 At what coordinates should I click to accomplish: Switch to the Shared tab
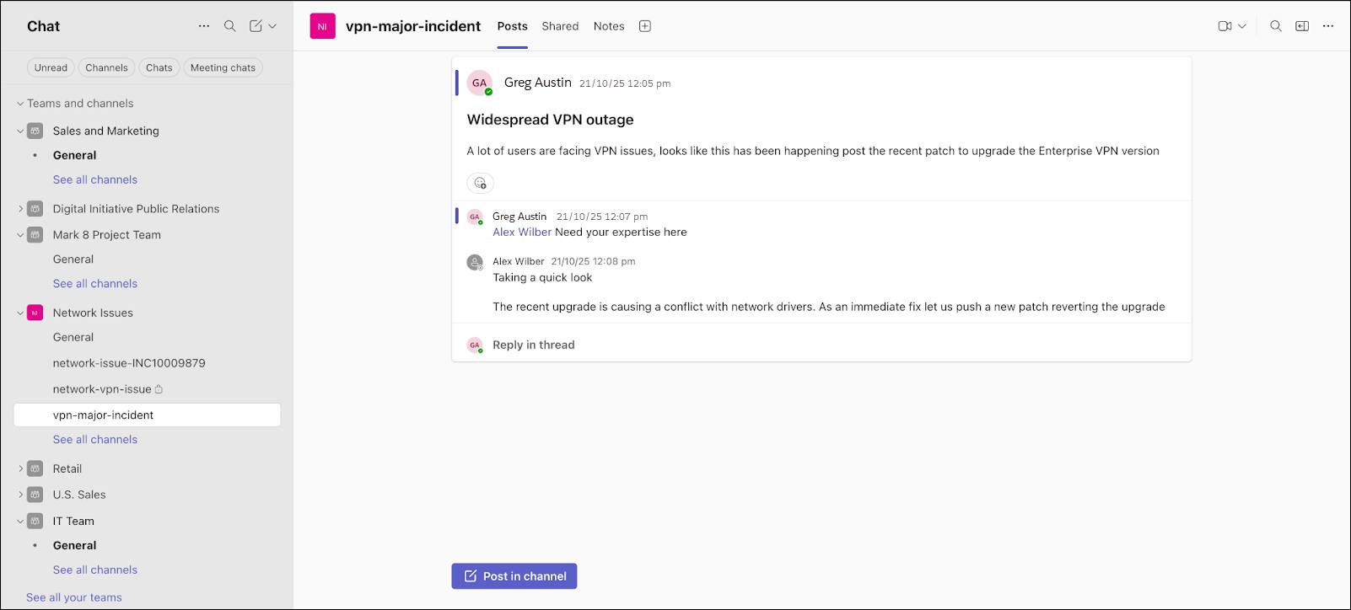560,26
